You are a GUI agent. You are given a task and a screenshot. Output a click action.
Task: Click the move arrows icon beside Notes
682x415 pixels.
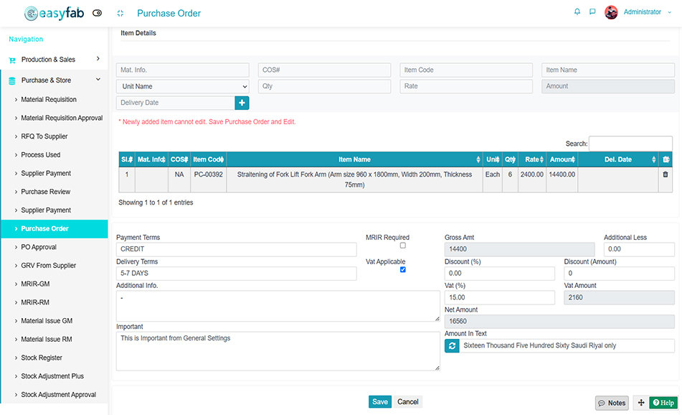(641, 403)
